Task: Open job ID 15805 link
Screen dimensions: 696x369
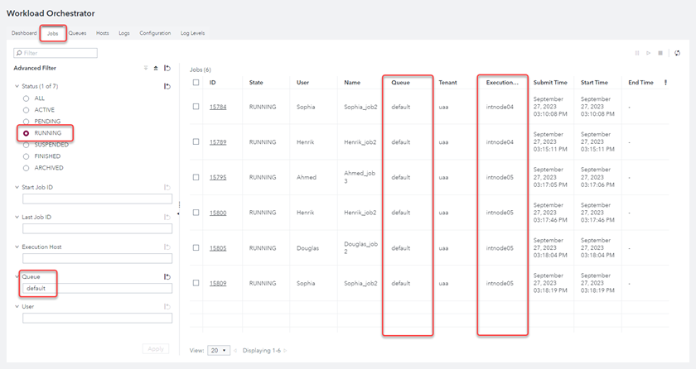Action: (x=218, y=248)
